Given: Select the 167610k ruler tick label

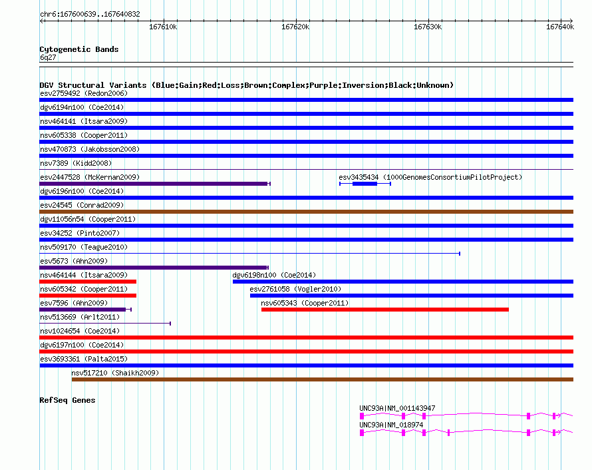Looking at the screenshot, I should (x=163, y=27).
